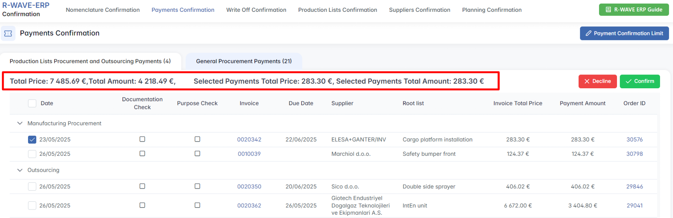
Task: Open order ID 30576 link
Action: pyautogui.click(x=634, y=140)
